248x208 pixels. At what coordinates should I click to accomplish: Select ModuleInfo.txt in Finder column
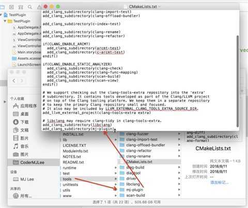pyautogui.click(x=75, y=151)
